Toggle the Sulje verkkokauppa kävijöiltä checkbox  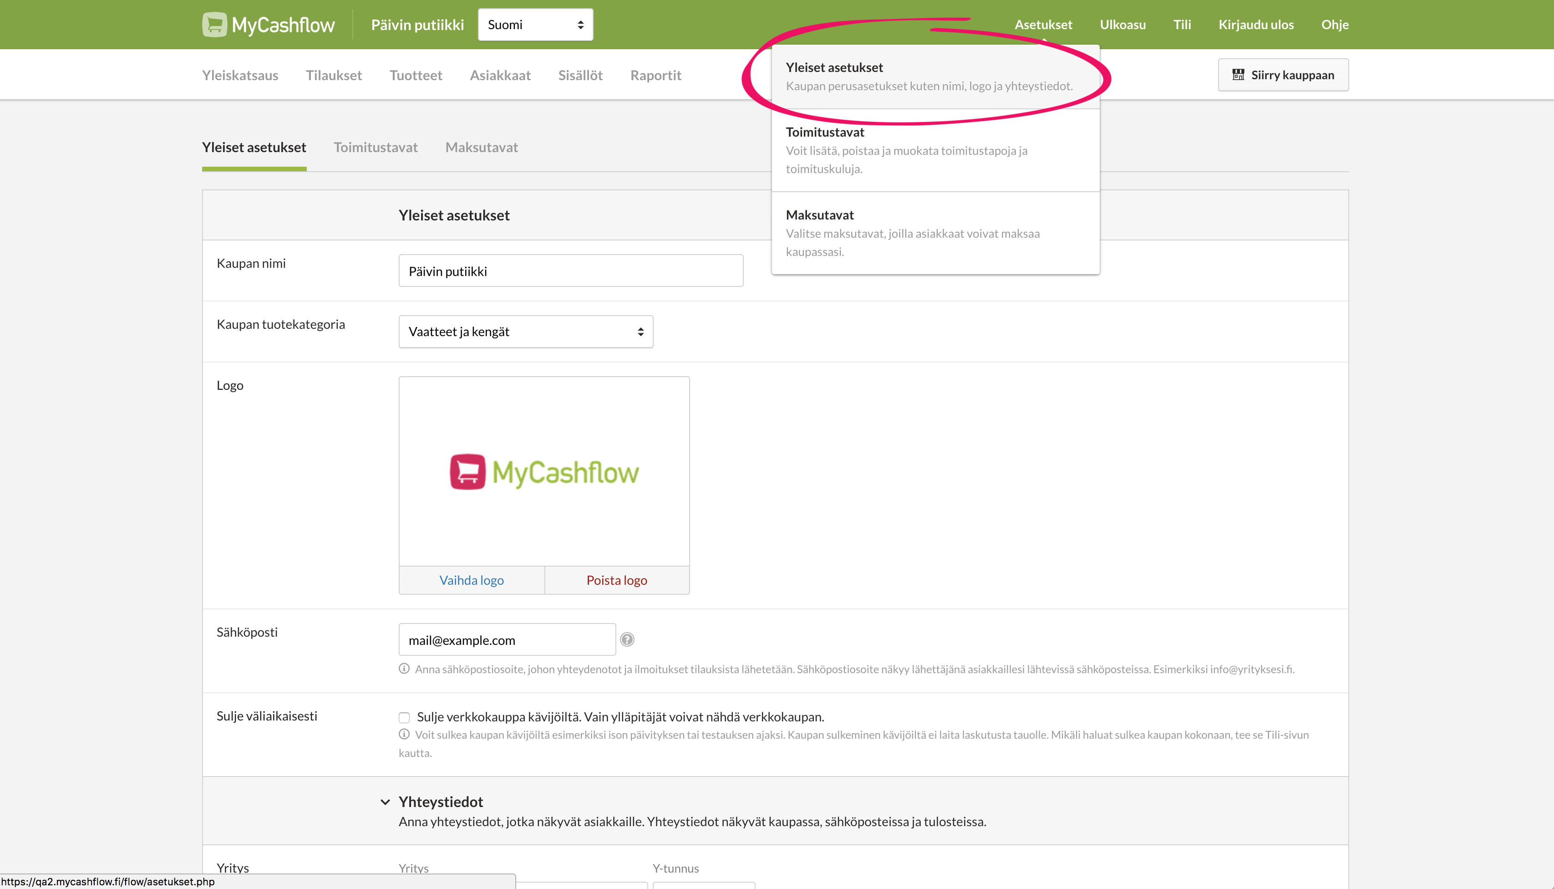tap(404, 717)
